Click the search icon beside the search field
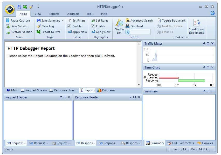 tap(127, 32)
